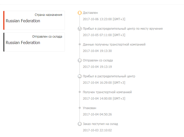
Task: Click the Заказ поступил на склад status label
Action: 100,124
